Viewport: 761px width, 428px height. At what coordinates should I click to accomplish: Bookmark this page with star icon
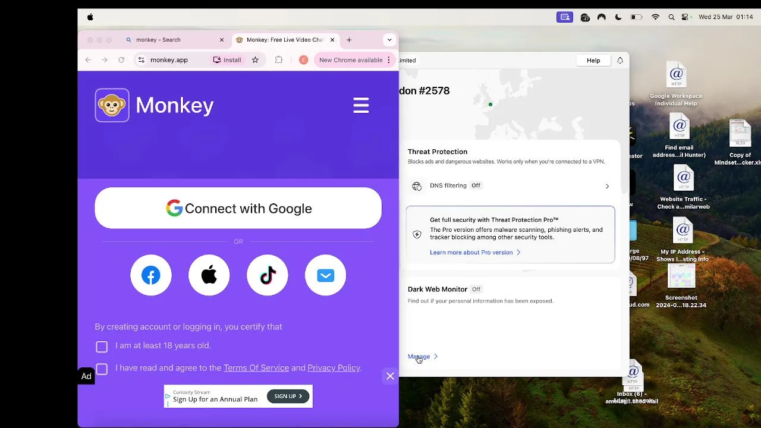pyautogui.click(x=255, y=60)
